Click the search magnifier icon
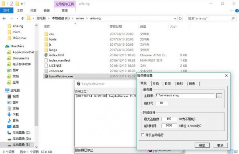 pos(233,19)
